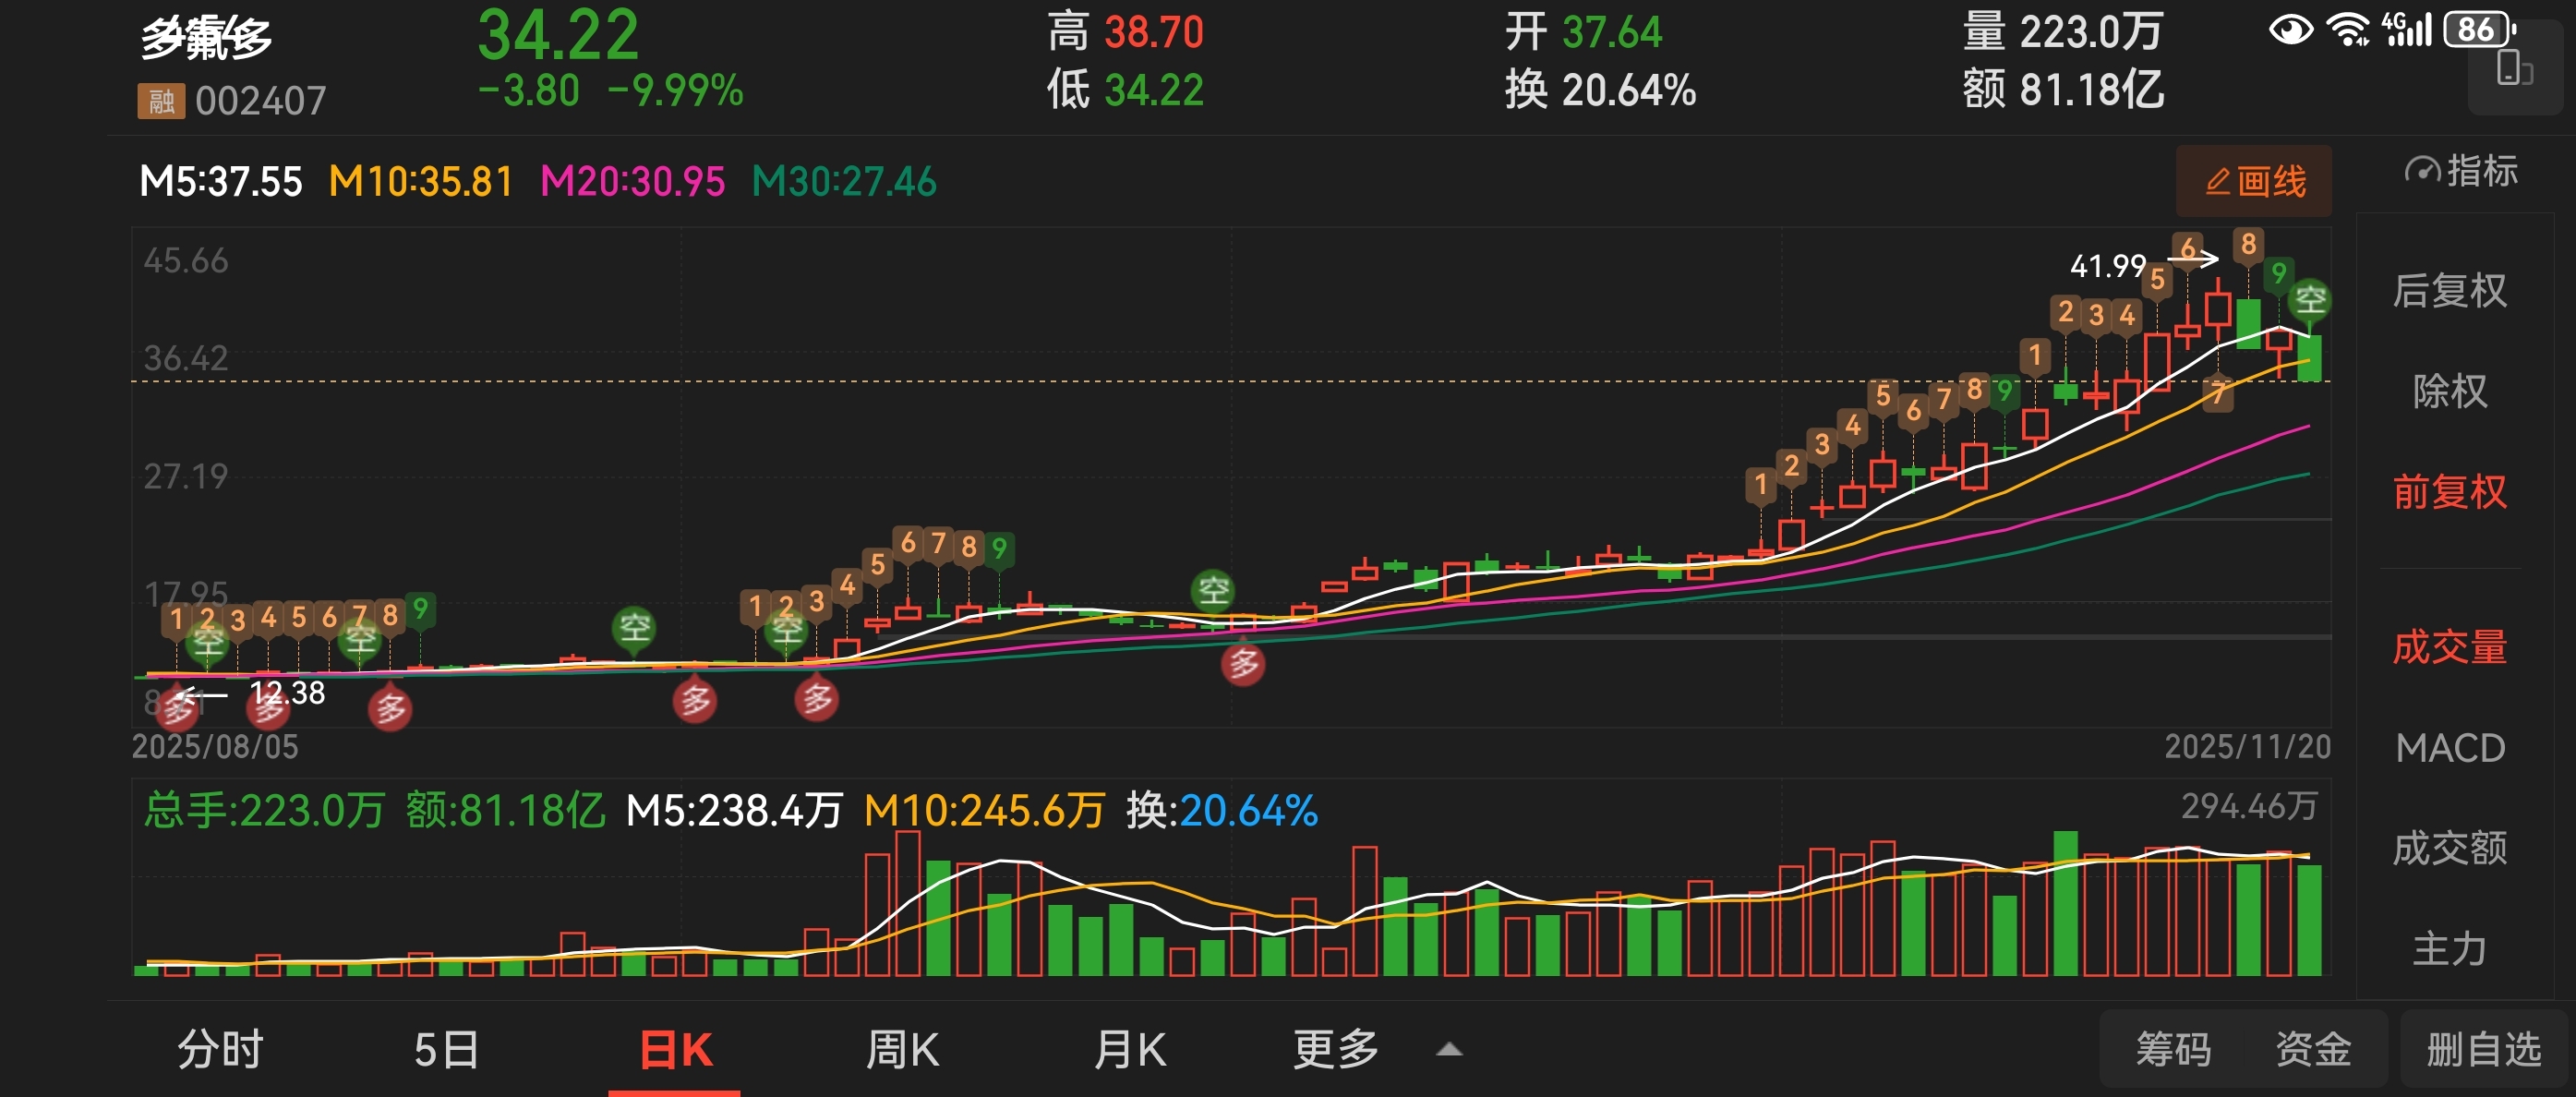Viewport: 2576px width, 1097px height.
Task: Click the red 多 marker near 12.38 label
Action: [267, 709]
